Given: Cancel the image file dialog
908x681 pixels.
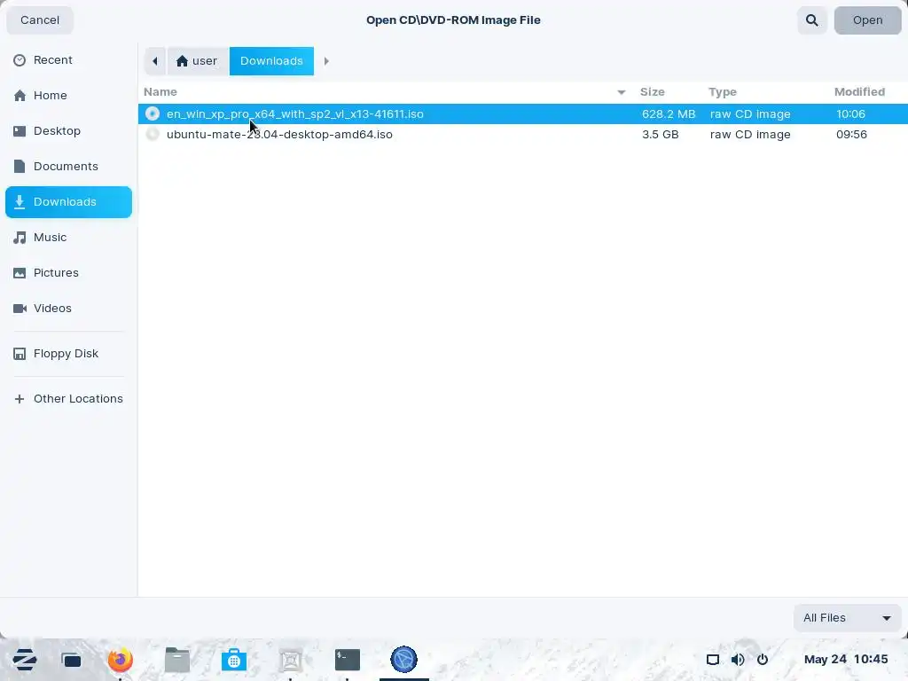Looking at the screenshot, I should (x=40, y=20).
